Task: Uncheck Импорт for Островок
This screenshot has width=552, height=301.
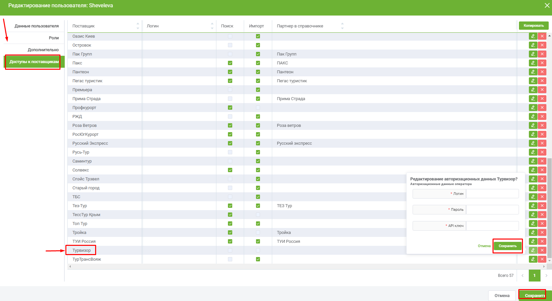Action: (258, 45)
